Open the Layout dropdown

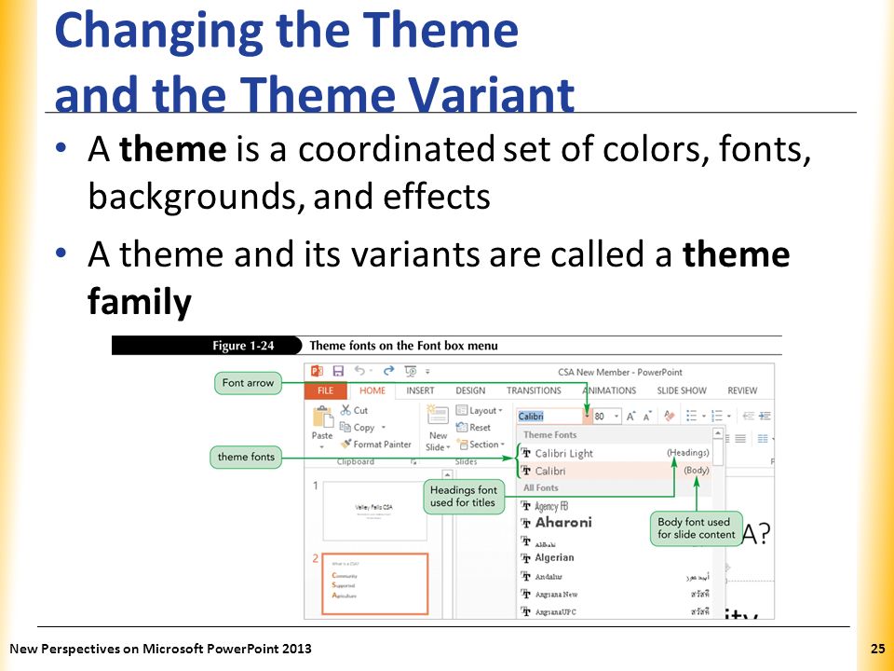click(480, 410)
